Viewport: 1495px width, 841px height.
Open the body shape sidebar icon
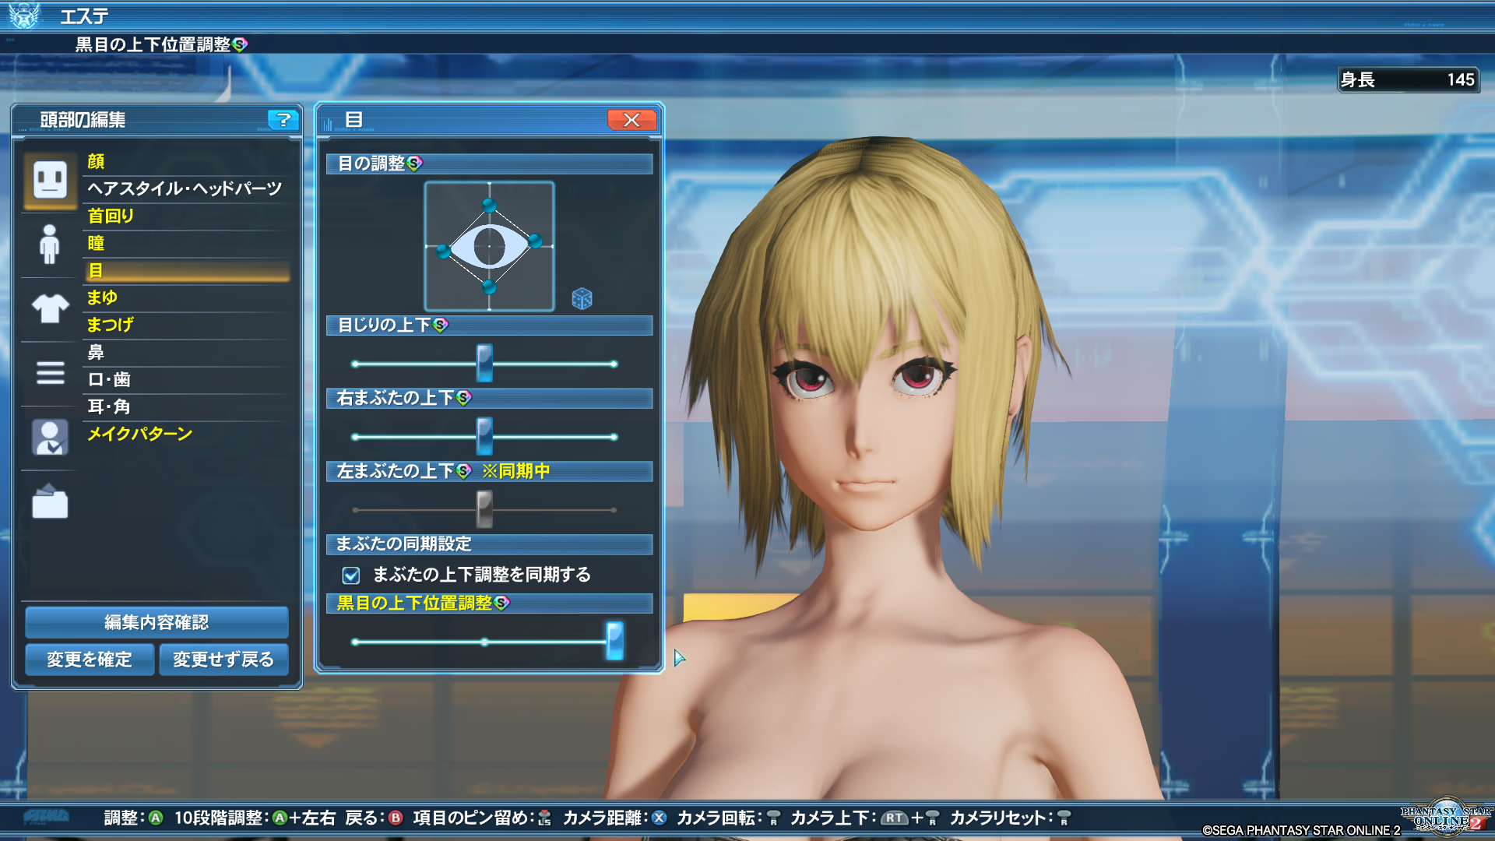[50, 245]
